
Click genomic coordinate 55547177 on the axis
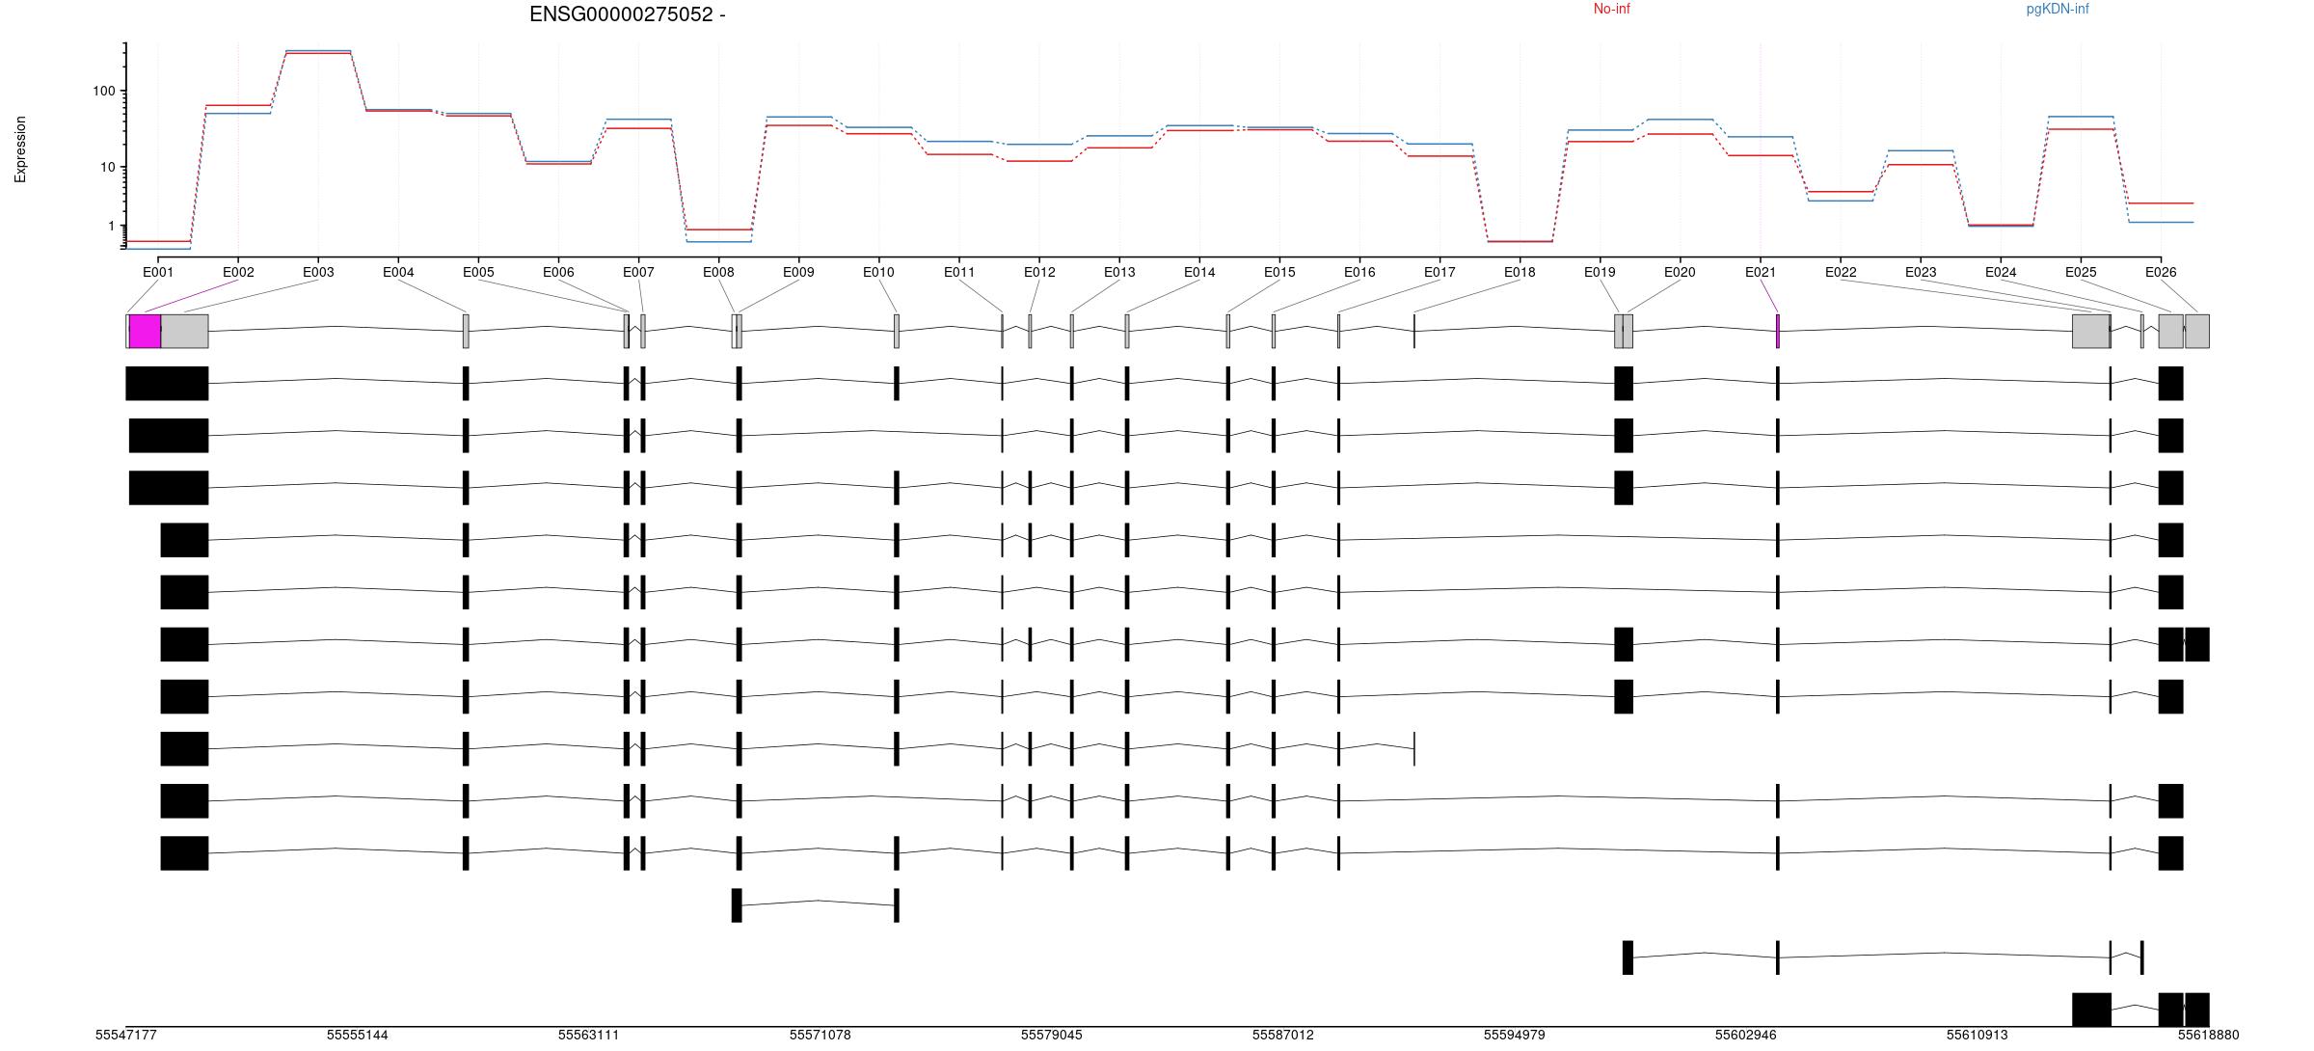click(x=125, y=1036)
